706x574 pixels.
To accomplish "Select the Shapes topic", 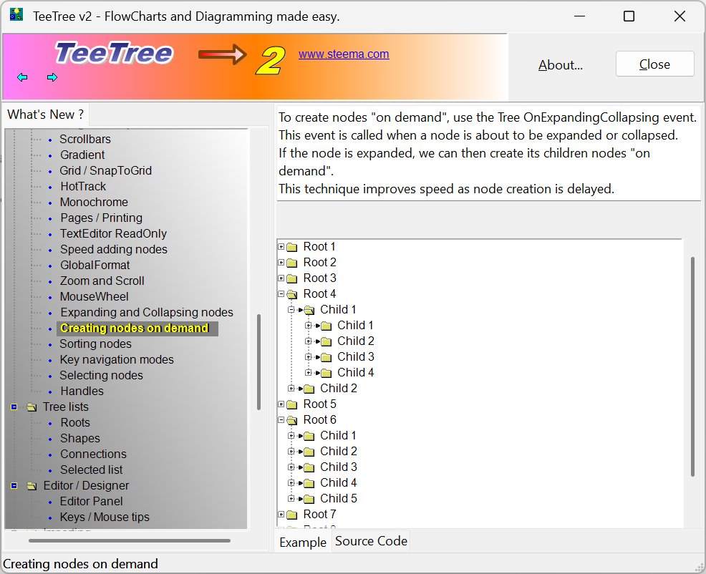I will click(80, 439).
